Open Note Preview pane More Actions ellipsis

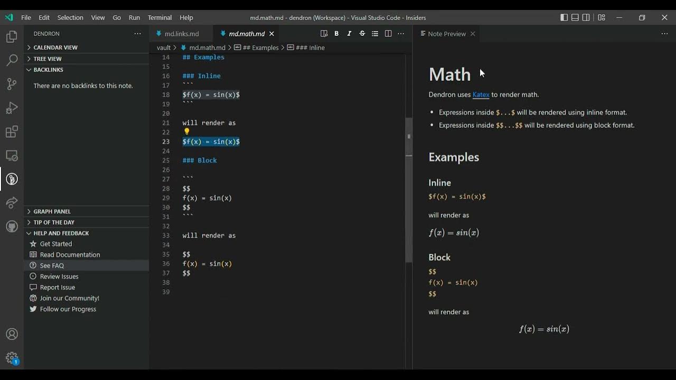point(664,34)
